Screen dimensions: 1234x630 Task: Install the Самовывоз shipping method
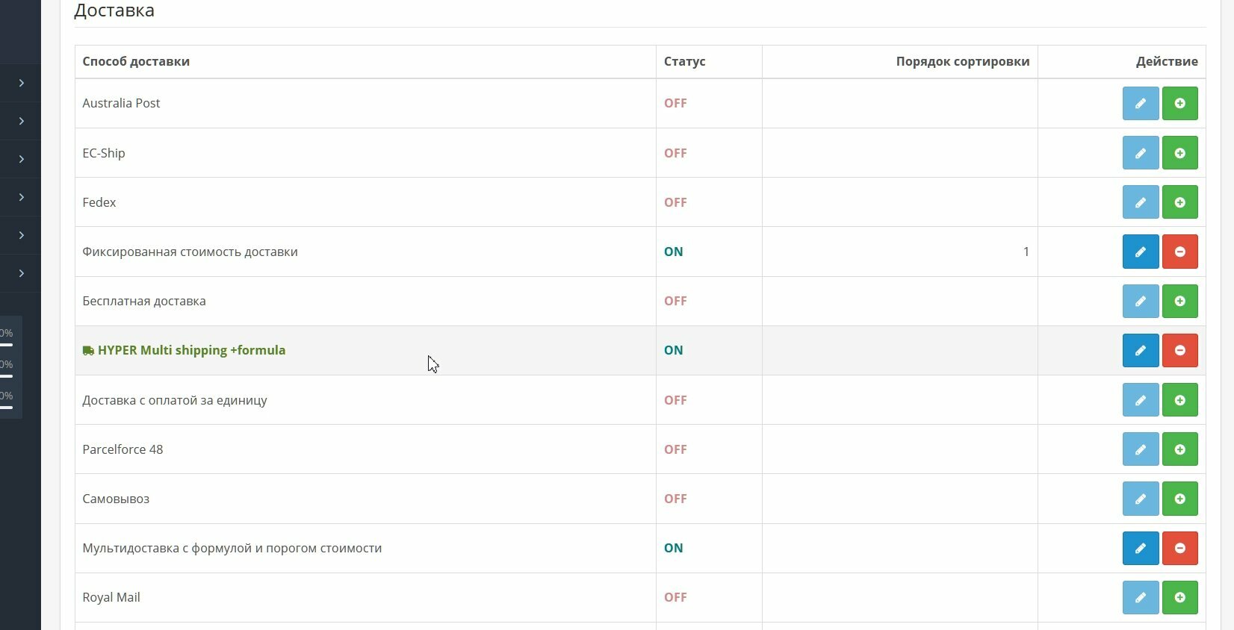point(1179,499)
